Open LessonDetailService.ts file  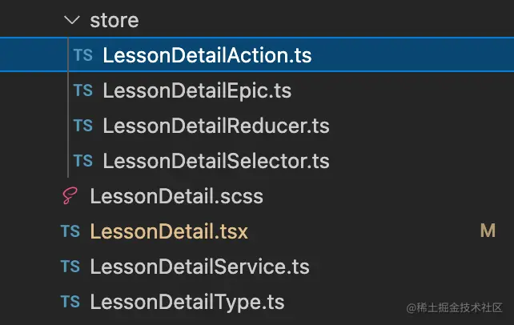tap(199, 267)
